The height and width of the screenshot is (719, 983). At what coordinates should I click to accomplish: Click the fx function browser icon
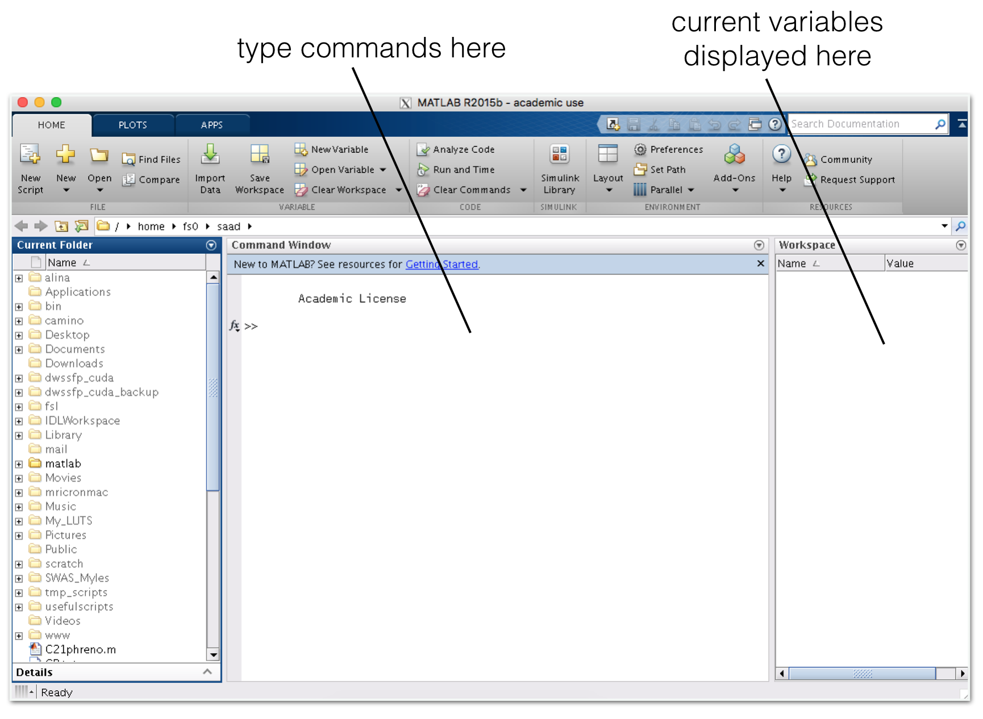coord(234,326)
